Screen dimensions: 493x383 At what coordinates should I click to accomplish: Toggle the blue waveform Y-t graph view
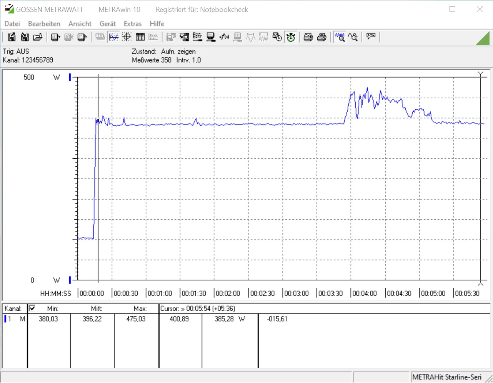click(113, 37)
